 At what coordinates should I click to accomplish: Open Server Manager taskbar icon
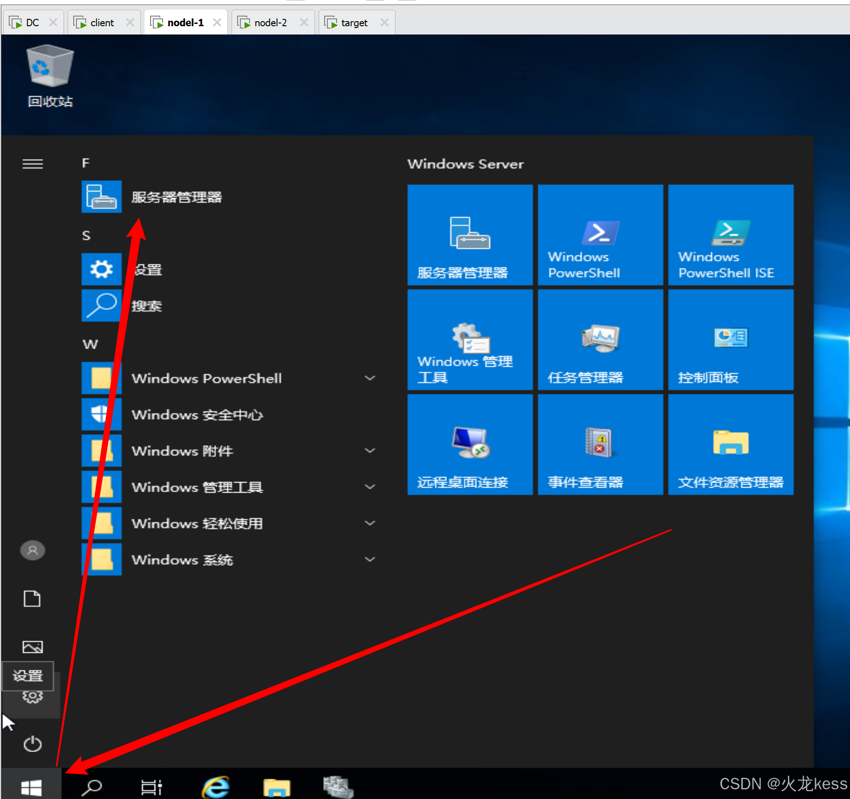click(338, 787)
